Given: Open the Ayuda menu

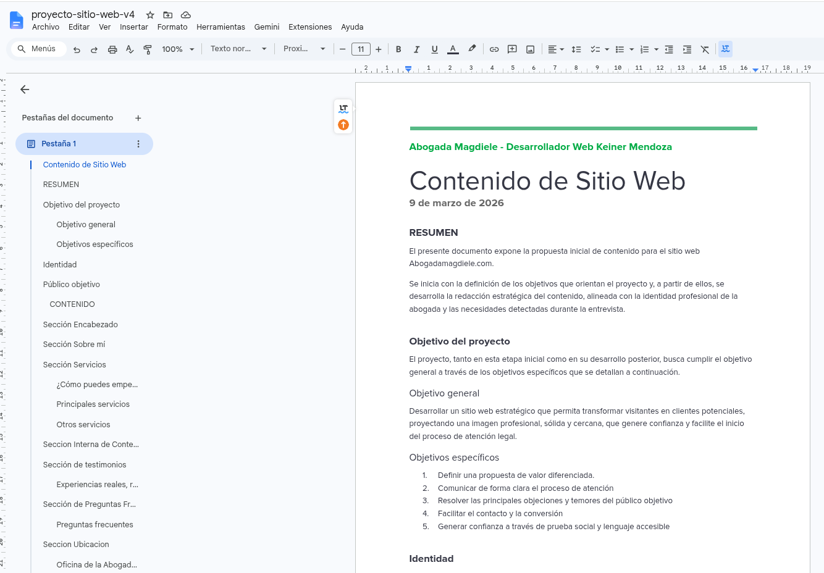Looking at the screenshot, I should click(x=352, y=27).
